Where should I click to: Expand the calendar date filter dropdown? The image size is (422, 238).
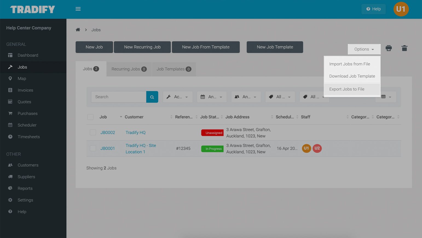coord(212,97)
